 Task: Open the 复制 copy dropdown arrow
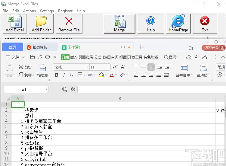coord(33,75)
